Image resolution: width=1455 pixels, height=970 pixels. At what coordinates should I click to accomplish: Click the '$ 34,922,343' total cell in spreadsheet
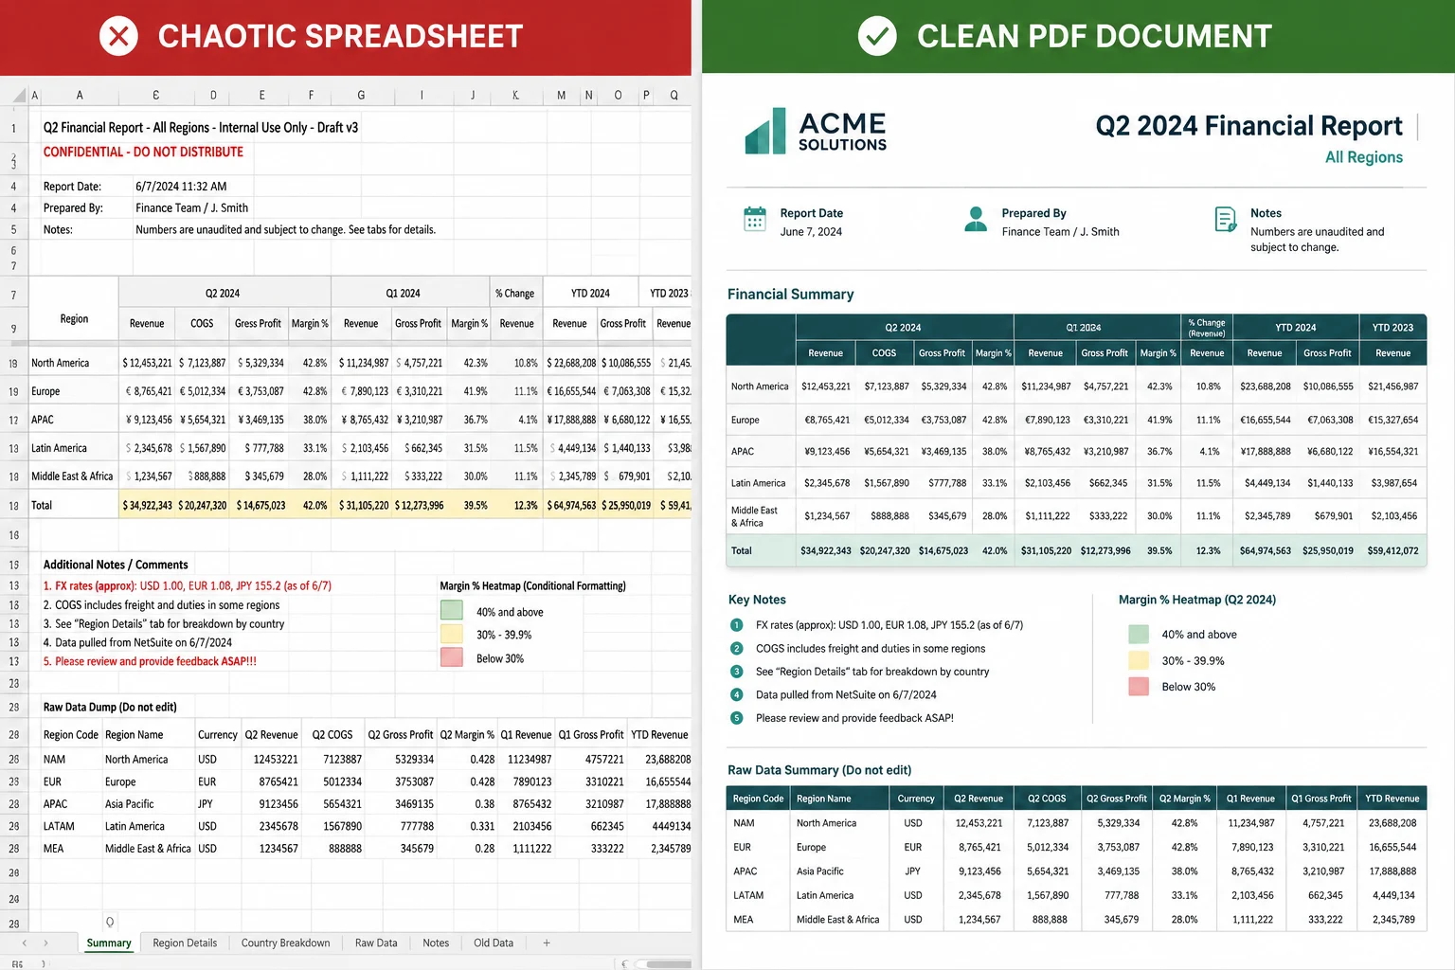(147, 506)
